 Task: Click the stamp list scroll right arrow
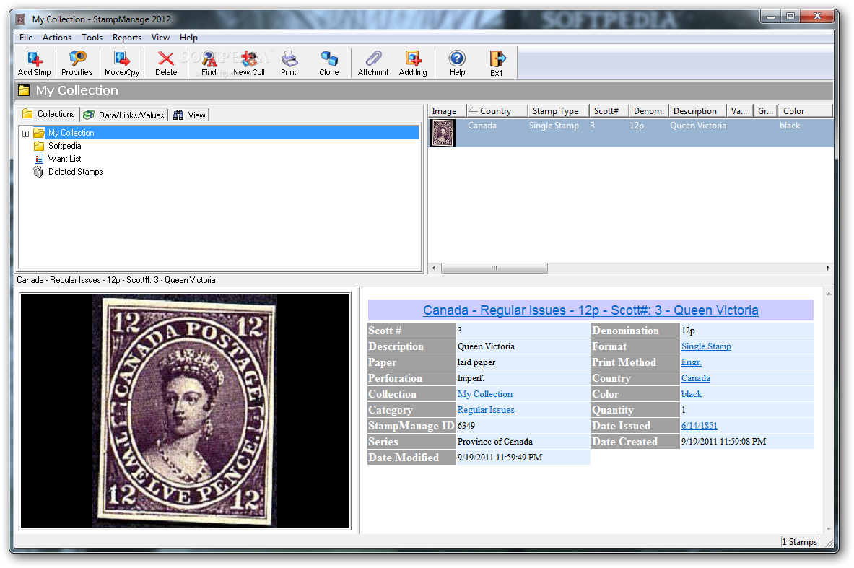tap(828, 268)
